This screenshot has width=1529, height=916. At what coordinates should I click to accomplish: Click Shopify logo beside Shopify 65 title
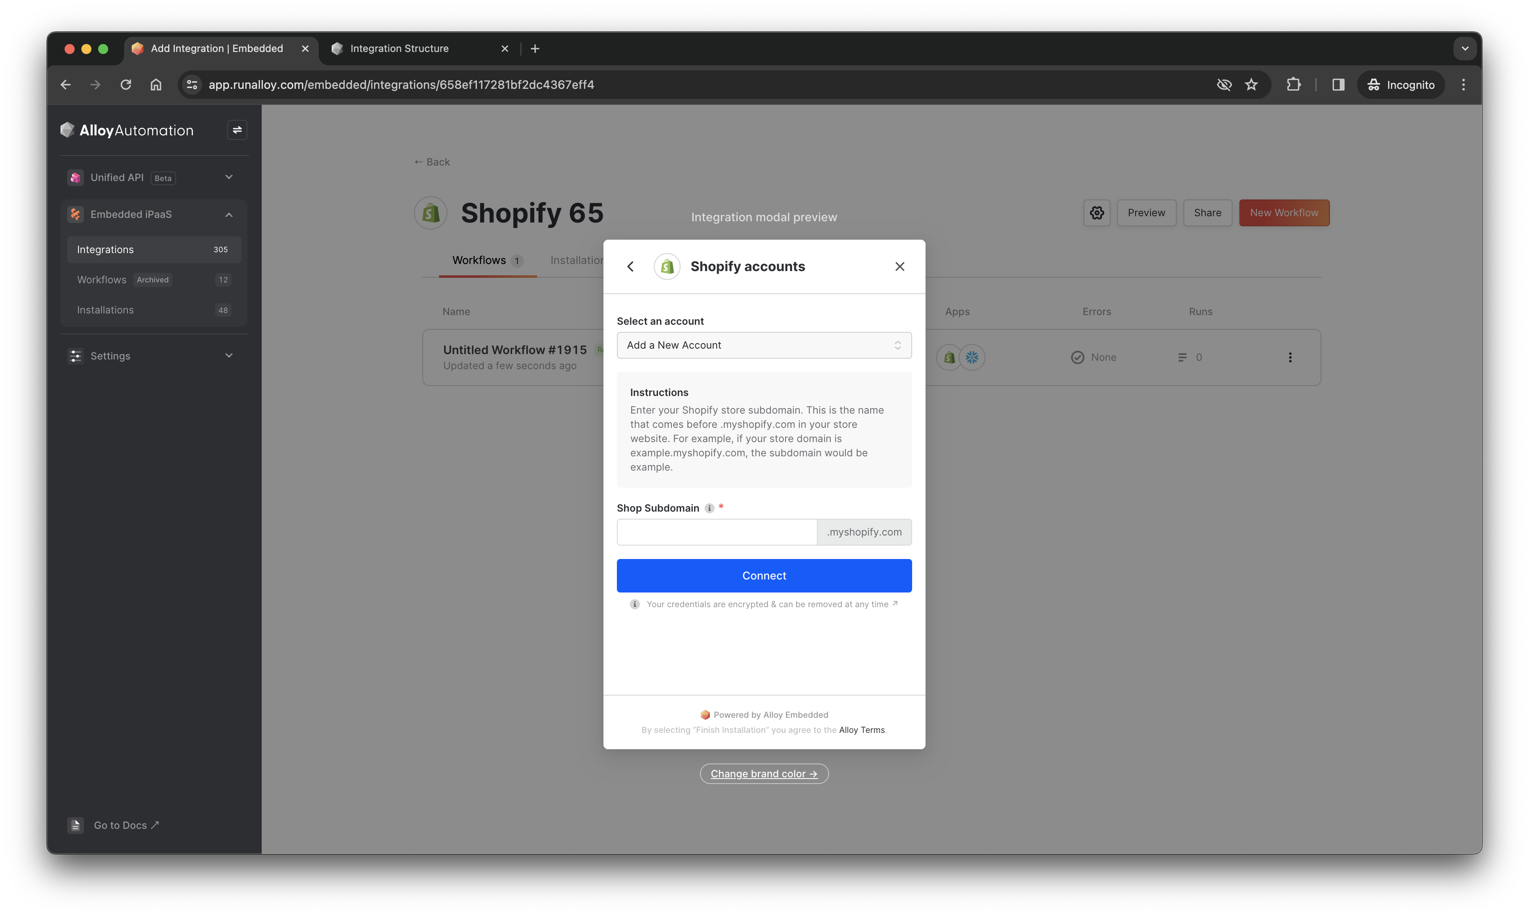431,213
